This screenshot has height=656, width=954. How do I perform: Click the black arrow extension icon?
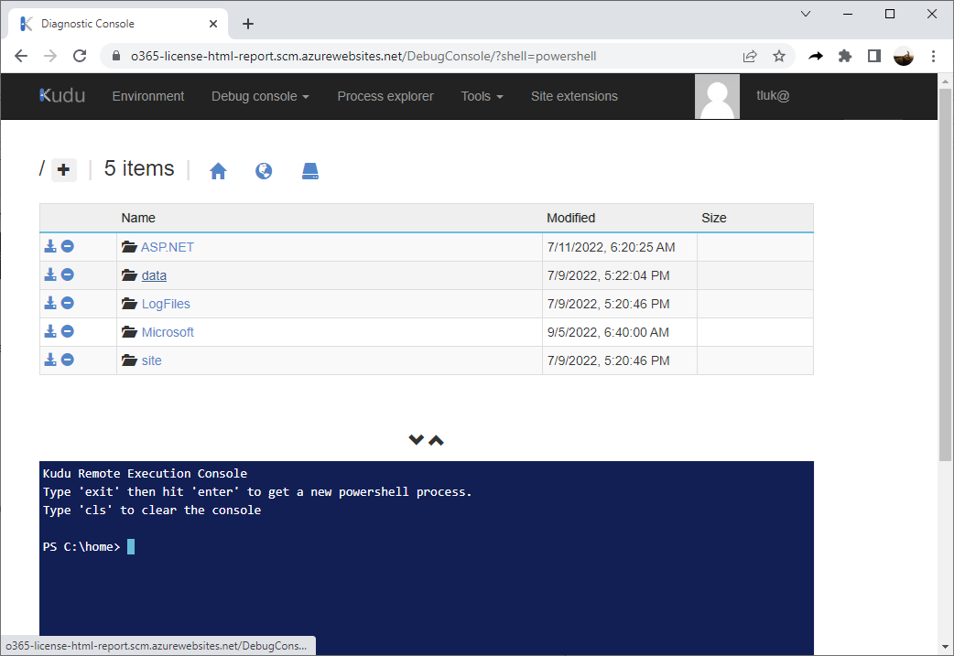pyautogui.click(x=815, y=56)
